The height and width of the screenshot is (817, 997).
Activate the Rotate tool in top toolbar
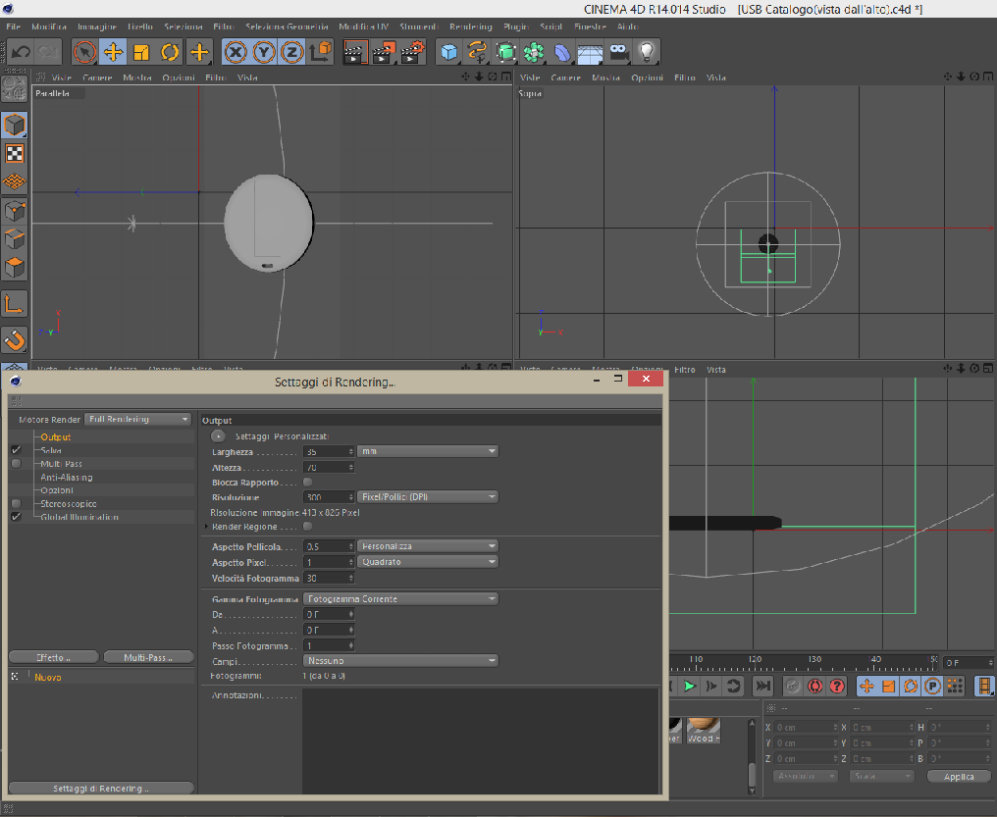point(170,52)
